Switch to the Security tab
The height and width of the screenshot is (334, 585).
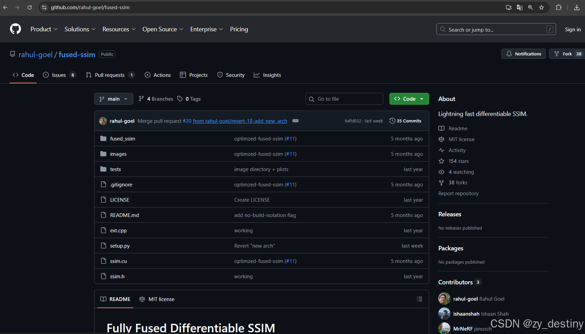coord(231,75)
